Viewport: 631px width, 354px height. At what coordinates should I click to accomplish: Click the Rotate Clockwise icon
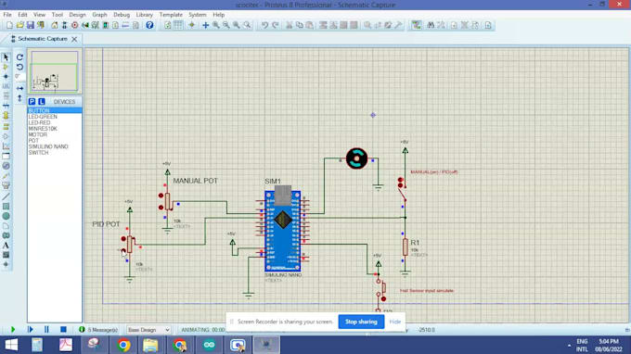pos(19,57)
